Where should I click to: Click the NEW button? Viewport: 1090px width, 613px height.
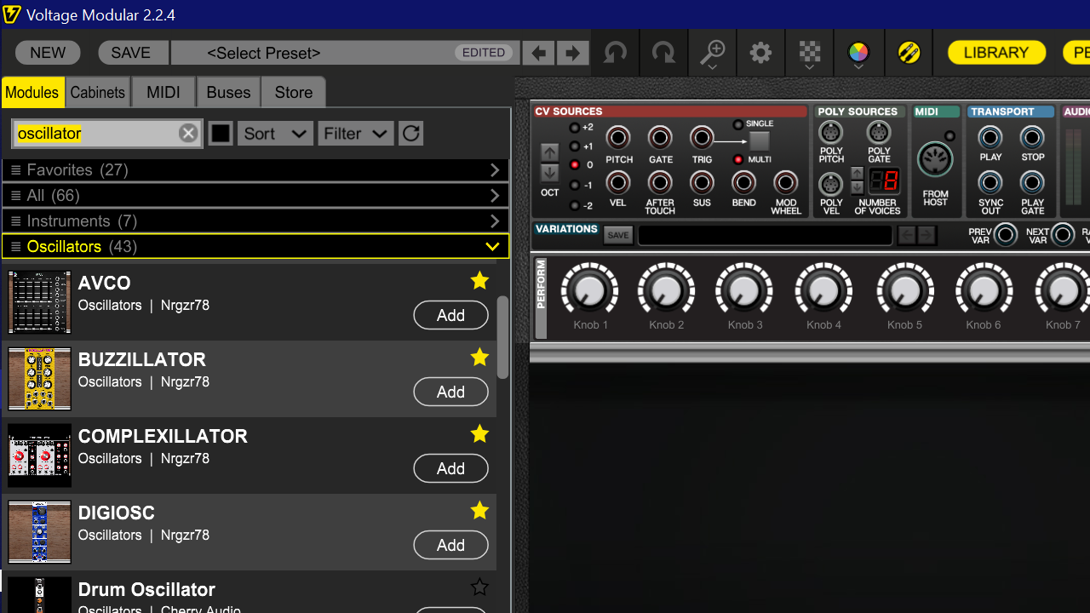click(48, 53)
